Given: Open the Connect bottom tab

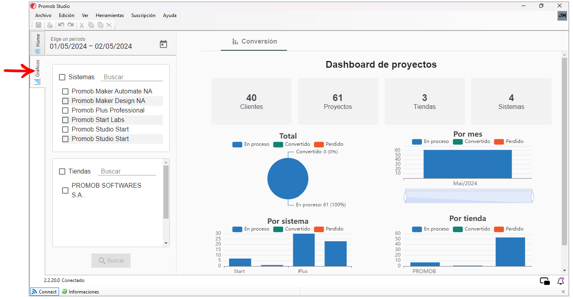Looking at the screenshot, I should pyautogui.click(x=44, y=292).
